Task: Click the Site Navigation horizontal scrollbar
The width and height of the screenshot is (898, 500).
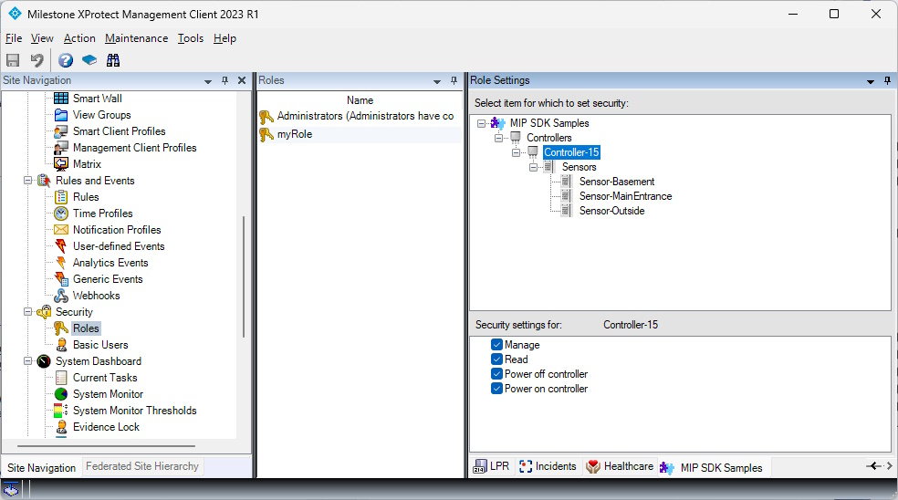Action: [107, 445]
